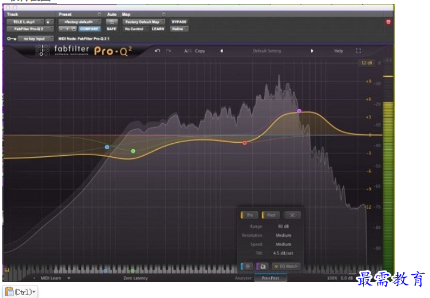Click the MIDI Learn button
430x298 pixels.
point(51,278)
